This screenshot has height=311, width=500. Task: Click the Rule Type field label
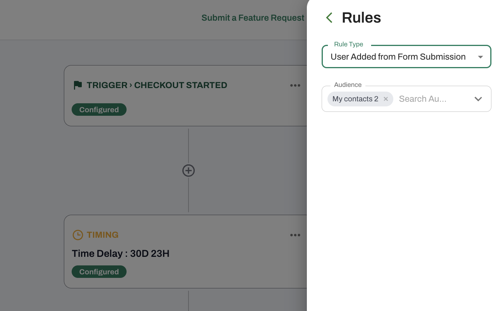click(x=349, y=44)
